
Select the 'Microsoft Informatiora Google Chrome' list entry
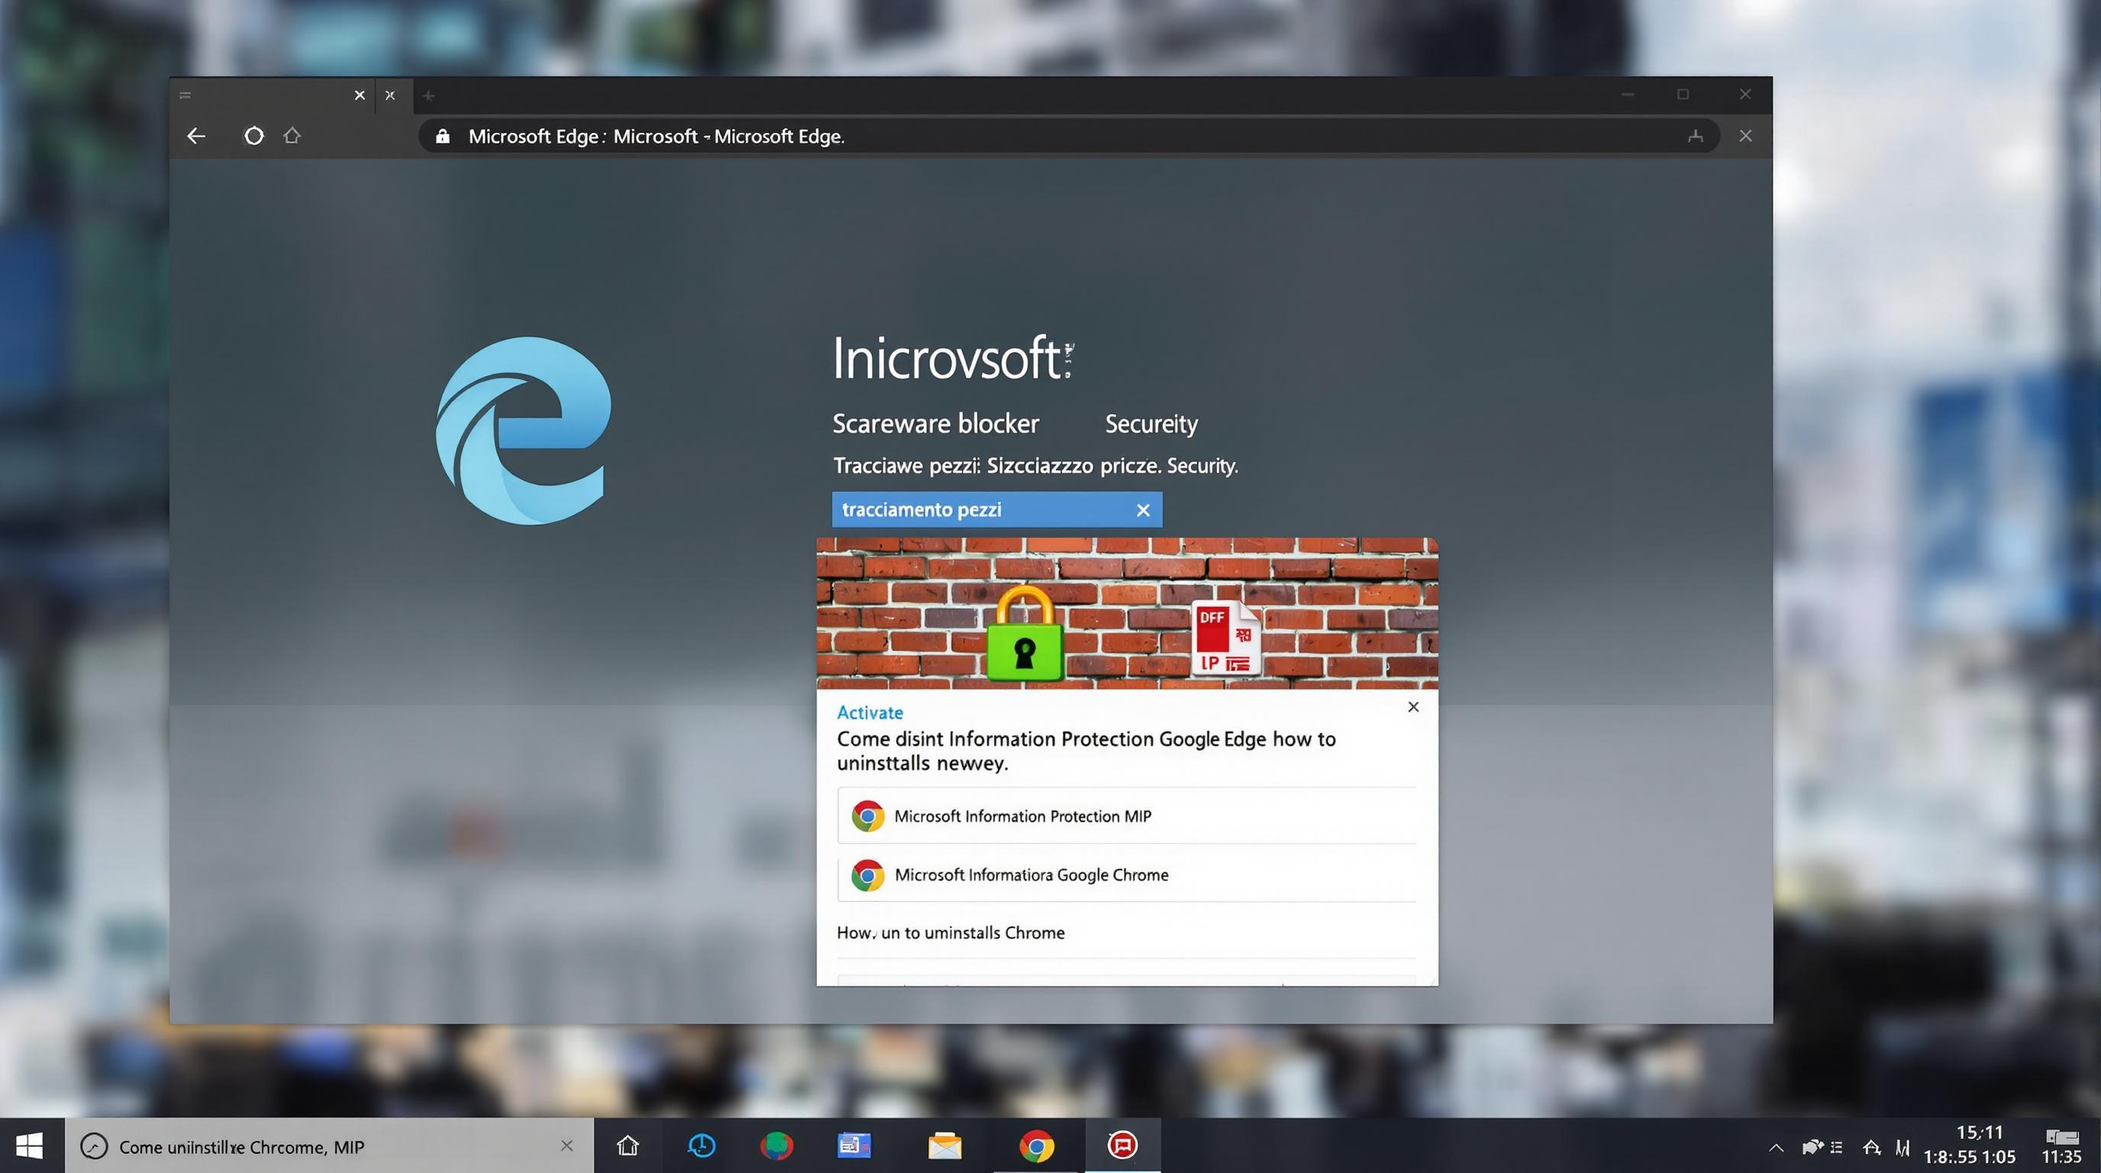point(1031,874)
